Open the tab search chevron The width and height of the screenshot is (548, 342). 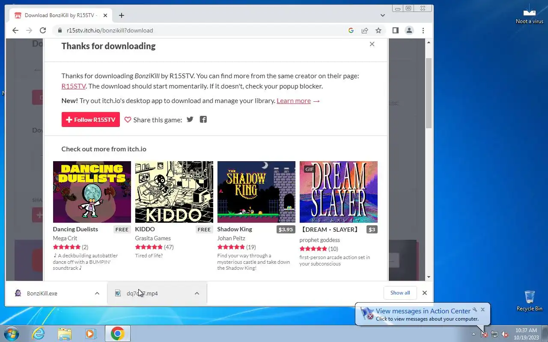coord(383,15)
